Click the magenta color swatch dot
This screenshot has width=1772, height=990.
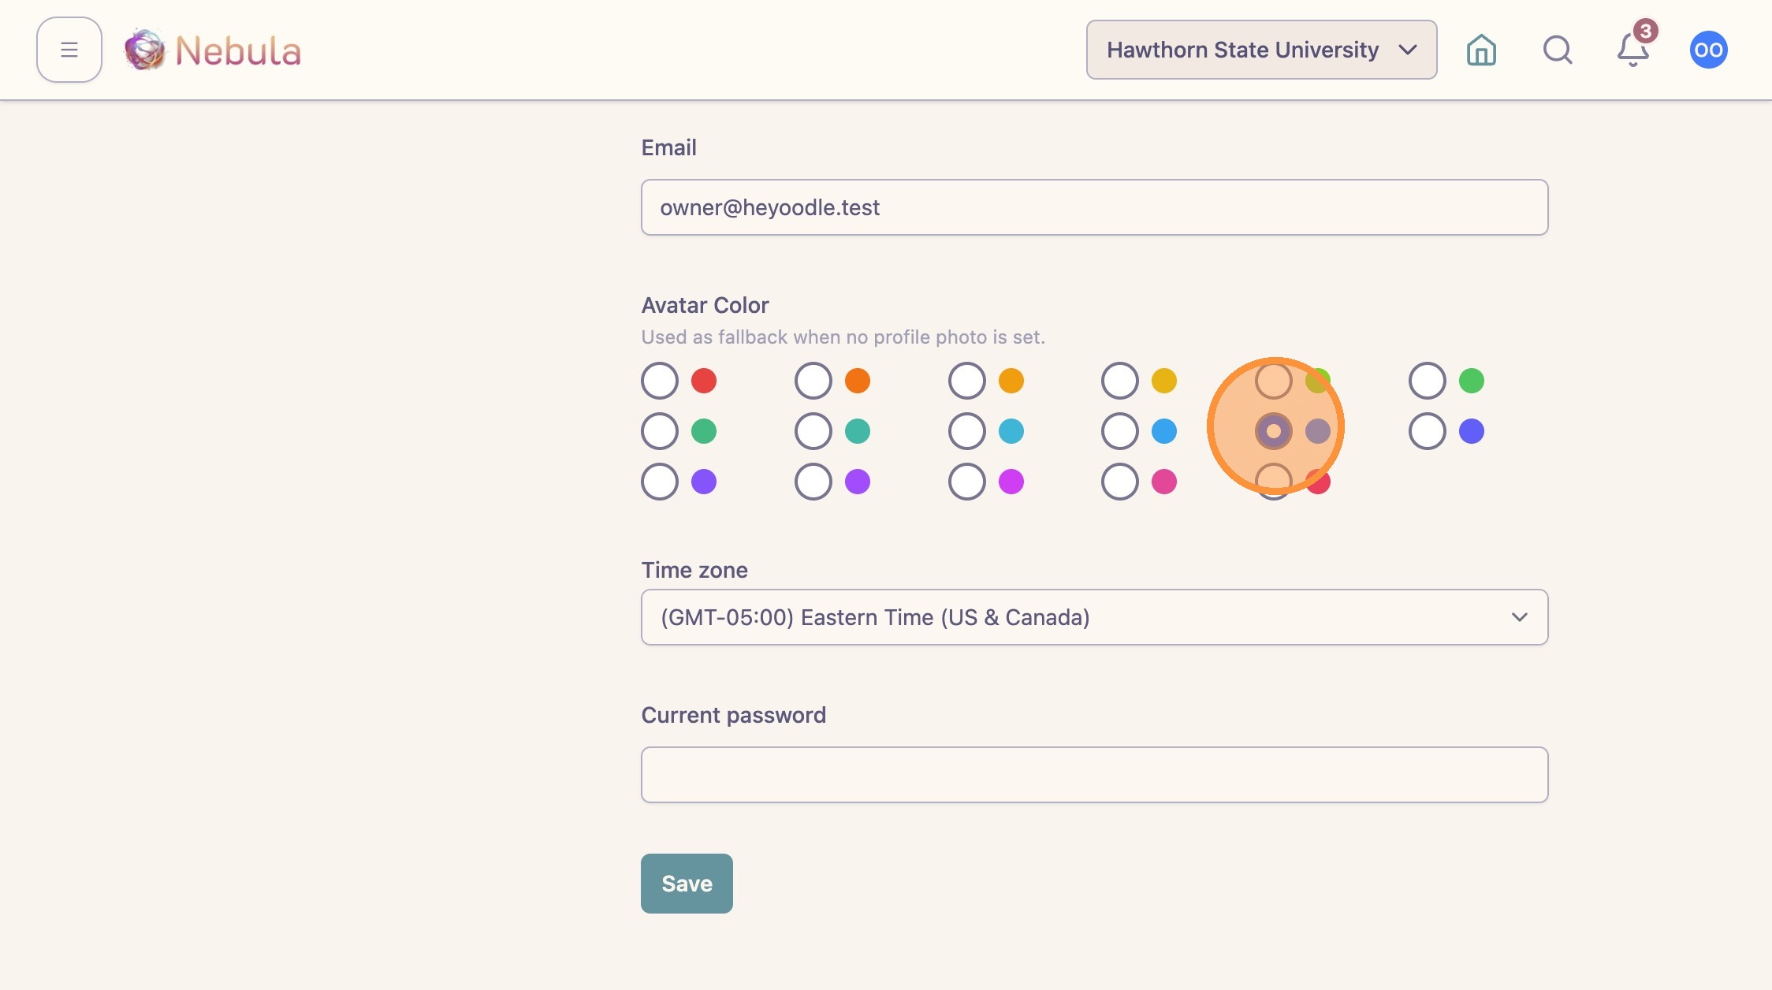tap(1011, 482)
